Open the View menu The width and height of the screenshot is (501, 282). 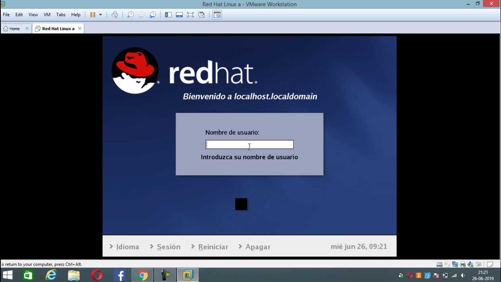click(x=33, y=14)
